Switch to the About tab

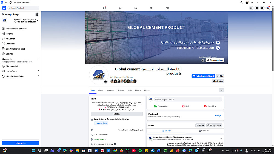click(x=101, y=90)
